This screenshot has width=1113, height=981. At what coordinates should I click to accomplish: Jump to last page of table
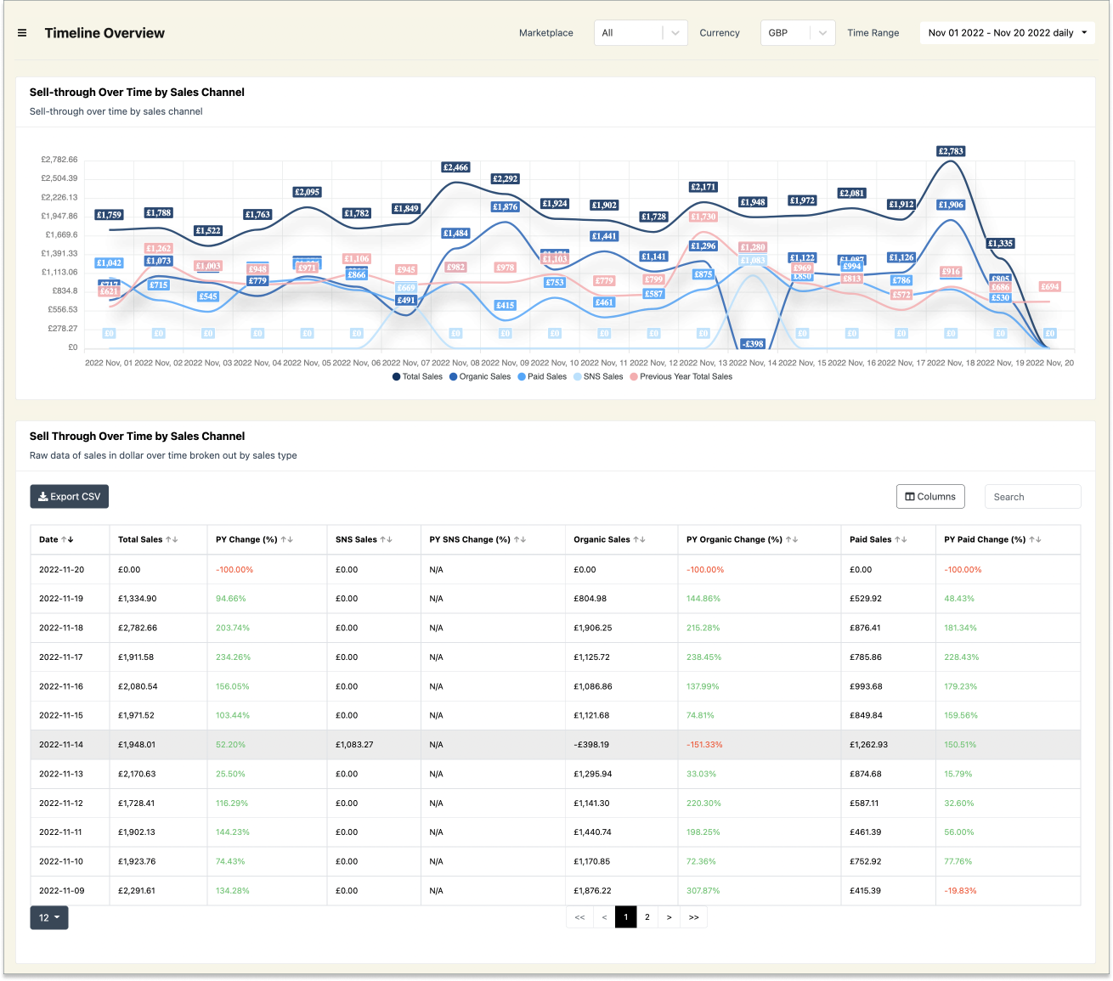(x=694, y=917)
